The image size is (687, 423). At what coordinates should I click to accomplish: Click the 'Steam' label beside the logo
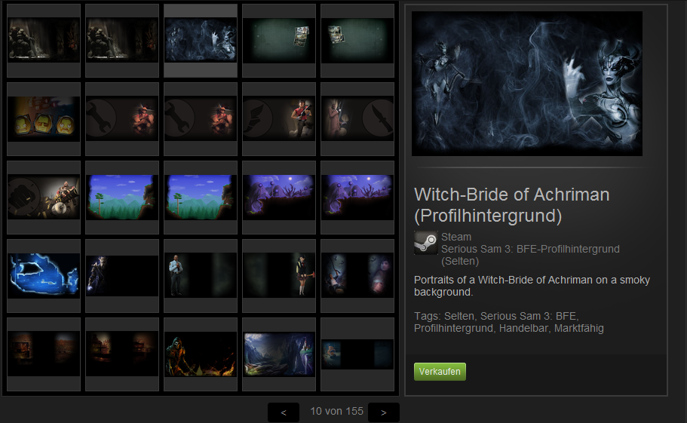pos(456,237)
